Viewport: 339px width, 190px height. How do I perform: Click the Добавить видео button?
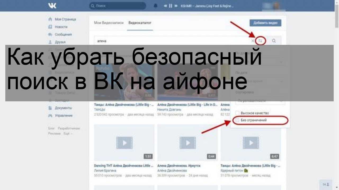[265, 23]
